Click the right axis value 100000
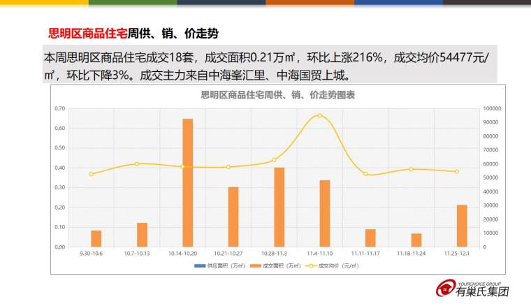Viewport: 531px width, 306px height. [x=492, y=109]
